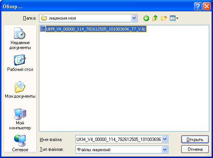Screen dimensions: 213x158
Task: Go back with the green arrow icon
Action: pos(146,18)
